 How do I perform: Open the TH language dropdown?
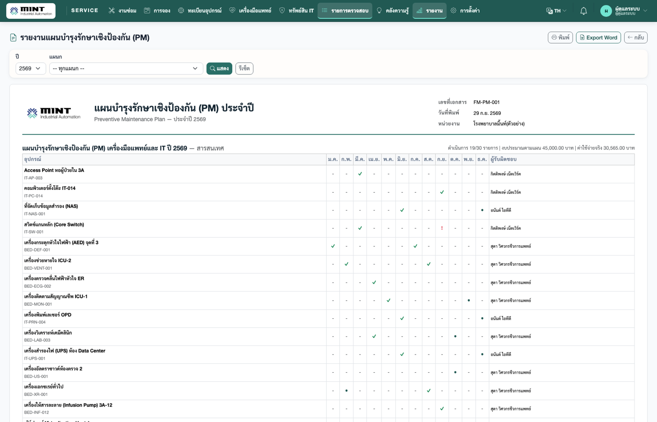coord(556,10)
